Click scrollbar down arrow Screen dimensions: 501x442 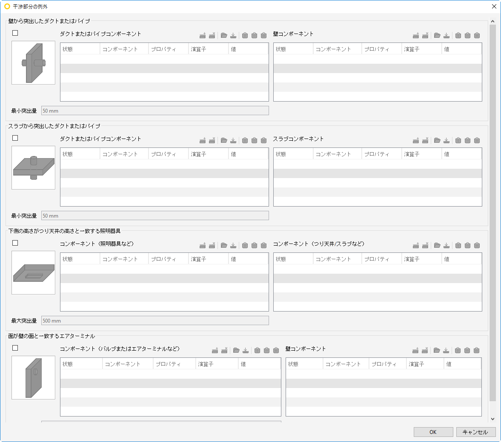click(x=492, y=419)
